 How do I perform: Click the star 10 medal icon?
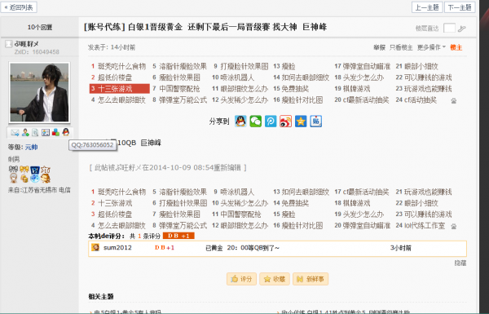[x=46, y=170]
